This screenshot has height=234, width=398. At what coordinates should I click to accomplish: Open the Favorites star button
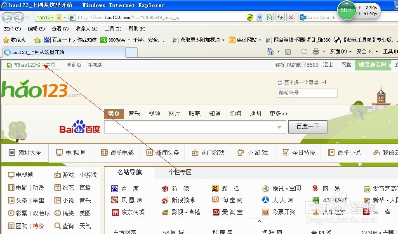coord(14,40)
